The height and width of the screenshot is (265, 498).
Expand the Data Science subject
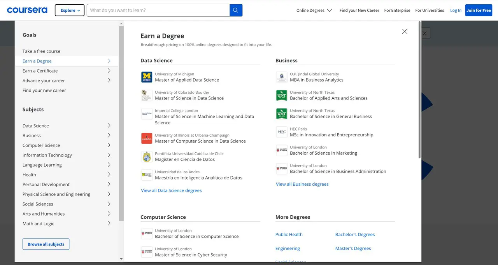click(x=109, y=126)
